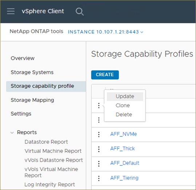The image size is (196, 190).
Task: Click the three-dot icon in the row above AFF_NVMe
Action: 99,120
